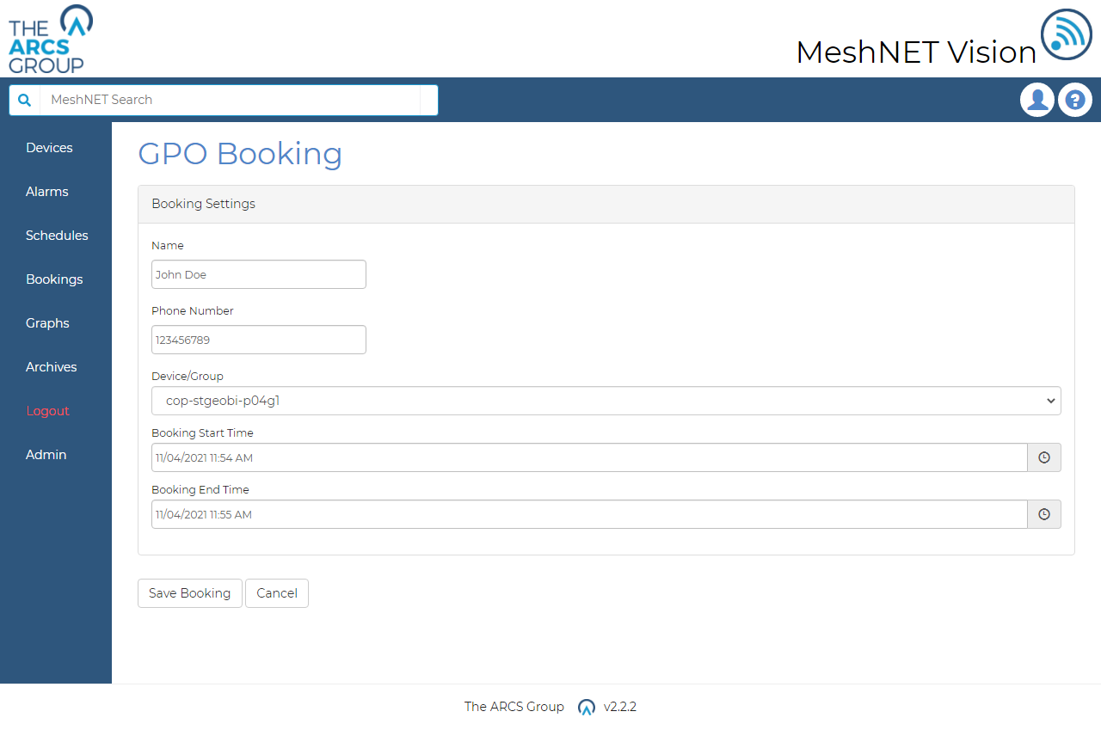This screenshot has height=730, width=1101.
Task: Click inside the Phone Number field
Action: click(x=258, y=339)
